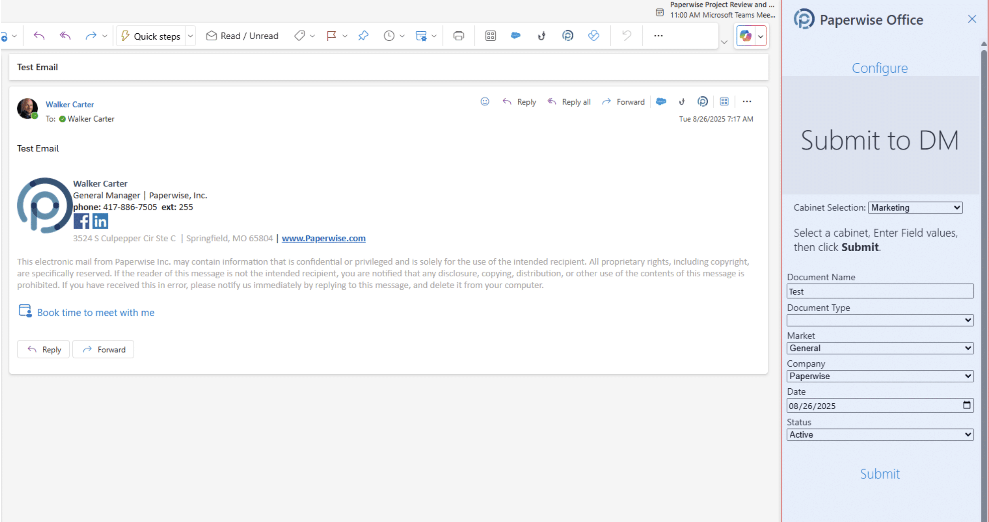This screenshot has width=989, height=522.
Task: Open the Document Type dropdown
Action: click(880, 320)
